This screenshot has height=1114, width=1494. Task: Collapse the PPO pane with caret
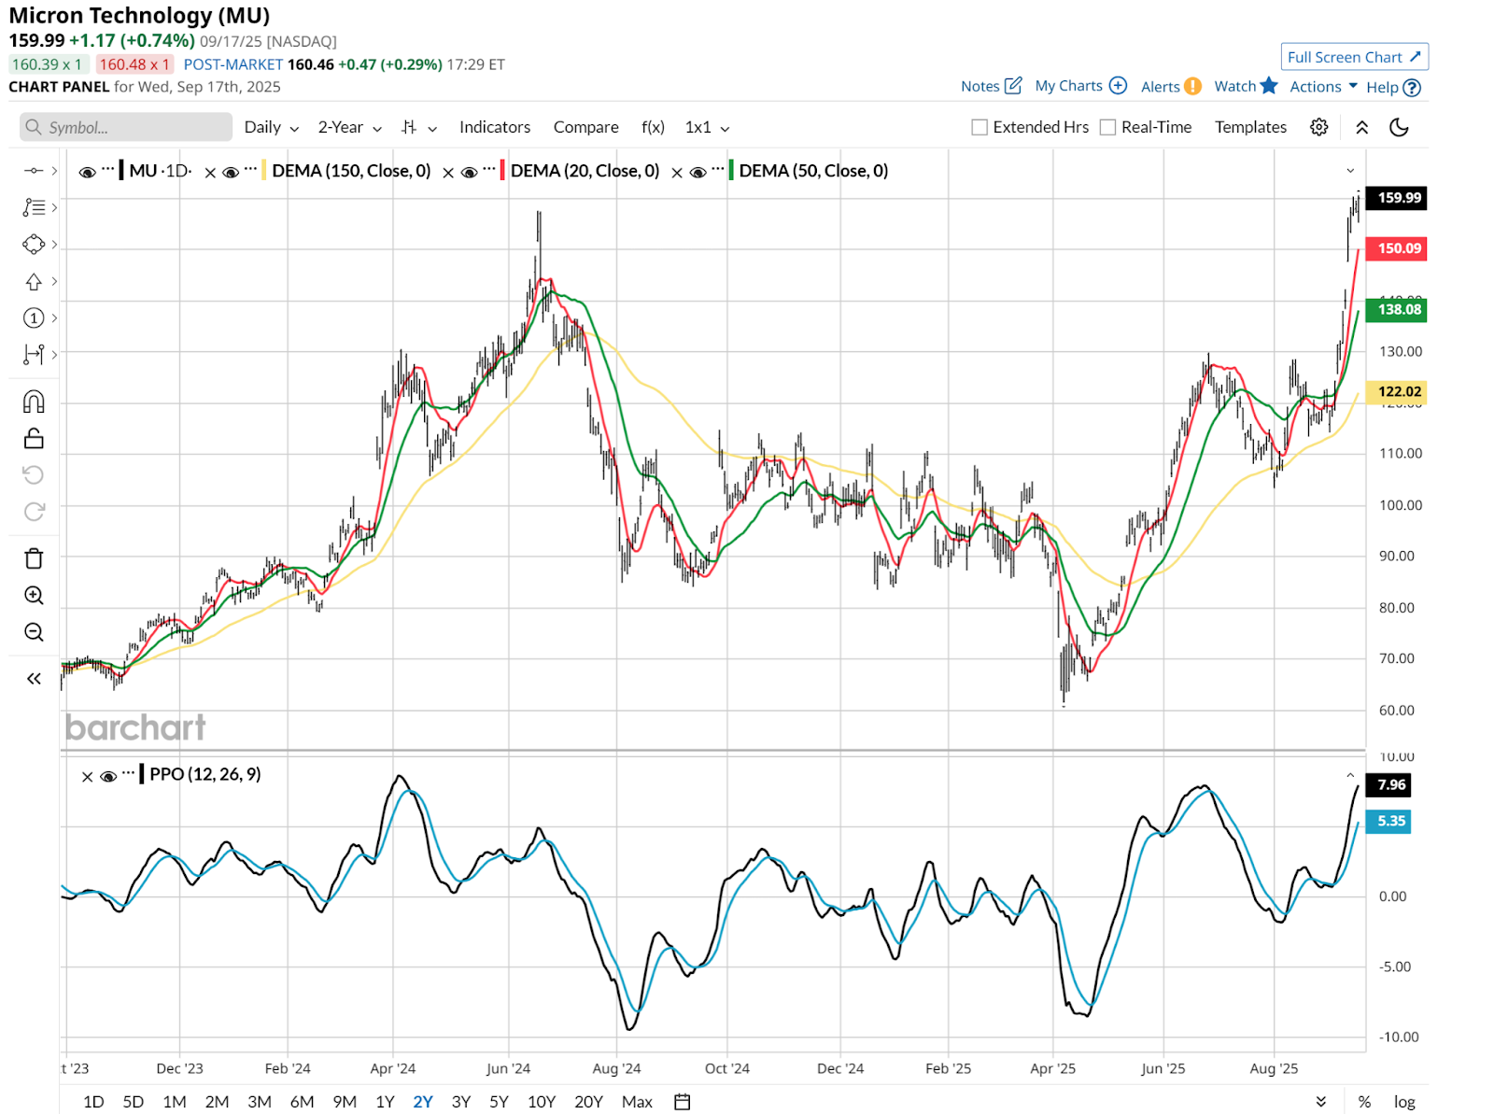pos(1350,775)
